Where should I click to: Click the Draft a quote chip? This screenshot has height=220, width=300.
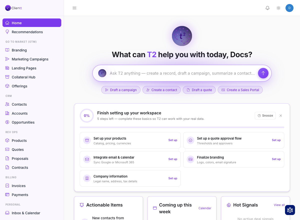199,90
